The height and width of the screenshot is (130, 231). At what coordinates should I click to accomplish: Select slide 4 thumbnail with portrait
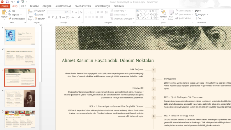coord(20,98)
